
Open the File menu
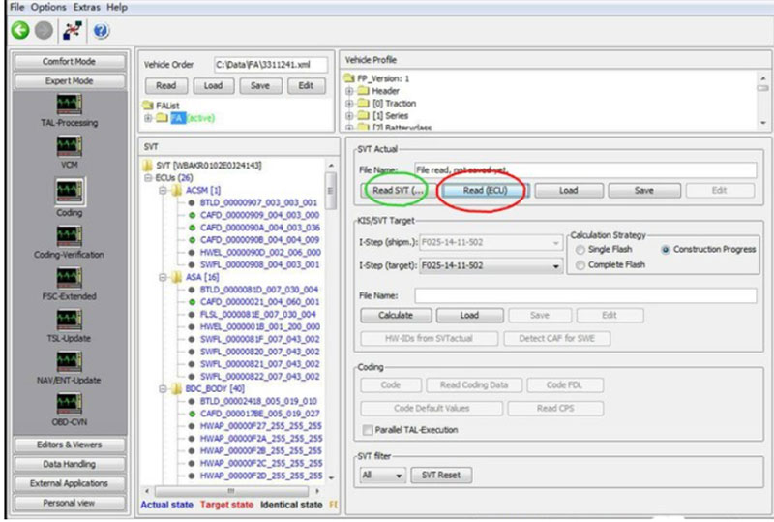tap(16, 7)
